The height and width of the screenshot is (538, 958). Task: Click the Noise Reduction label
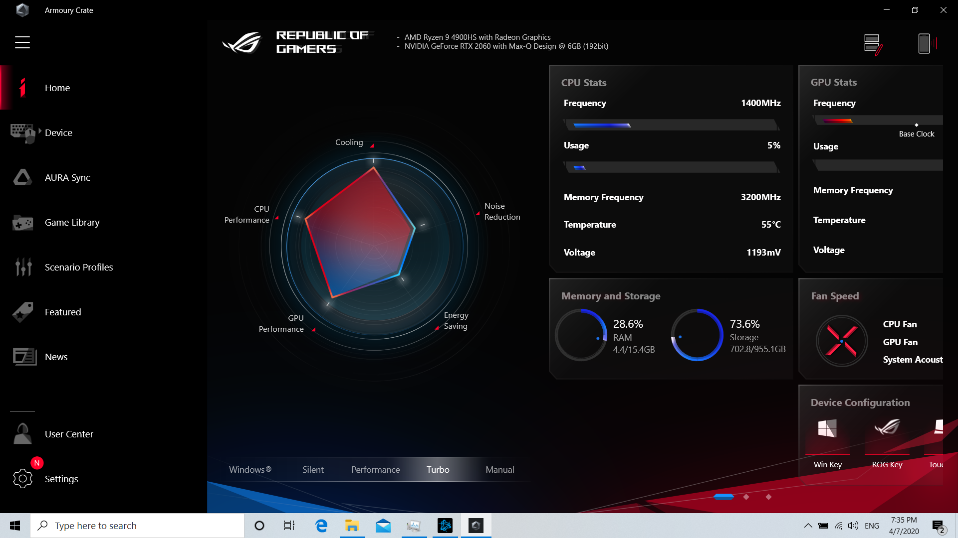coord(502,212)
